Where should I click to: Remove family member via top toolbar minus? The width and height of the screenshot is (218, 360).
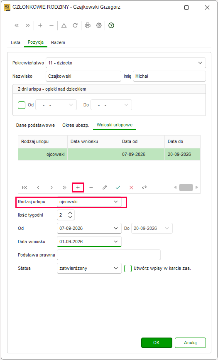point(51,25)
